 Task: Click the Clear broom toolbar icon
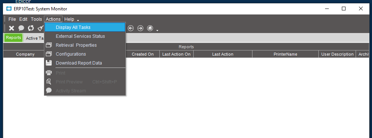pos(41,28)
